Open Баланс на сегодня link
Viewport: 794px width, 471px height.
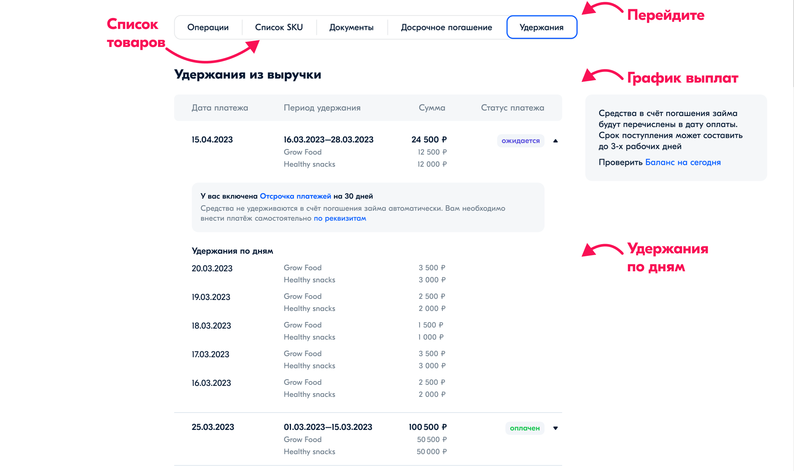point(683,162)
